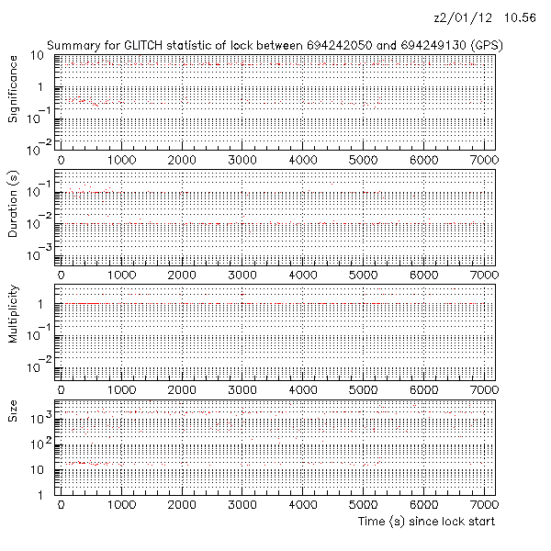Click the '1' y-tick label on the Size axis
This screenshot has height=551, width=551.
[x=44, y=496]
